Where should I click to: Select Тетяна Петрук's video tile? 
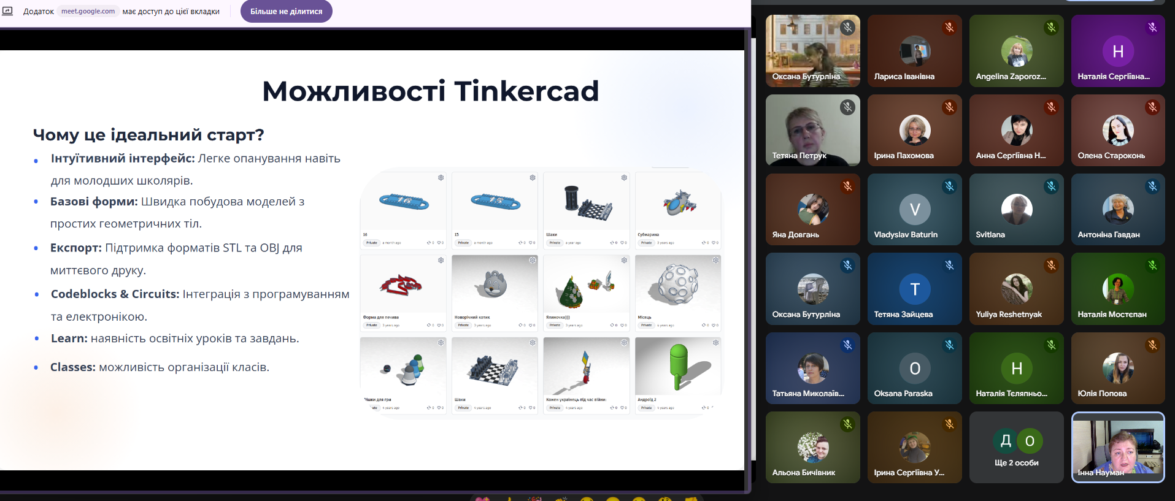pos(812,130)
